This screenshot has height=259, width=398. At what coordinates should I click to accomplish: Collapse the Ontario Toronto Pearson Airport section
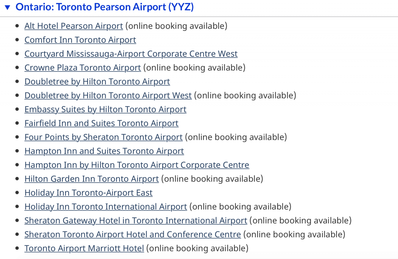tap(8, 7)
